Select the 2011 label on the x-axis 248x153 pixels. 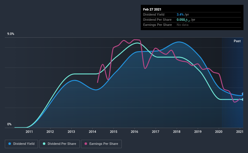tap(29, 132)
